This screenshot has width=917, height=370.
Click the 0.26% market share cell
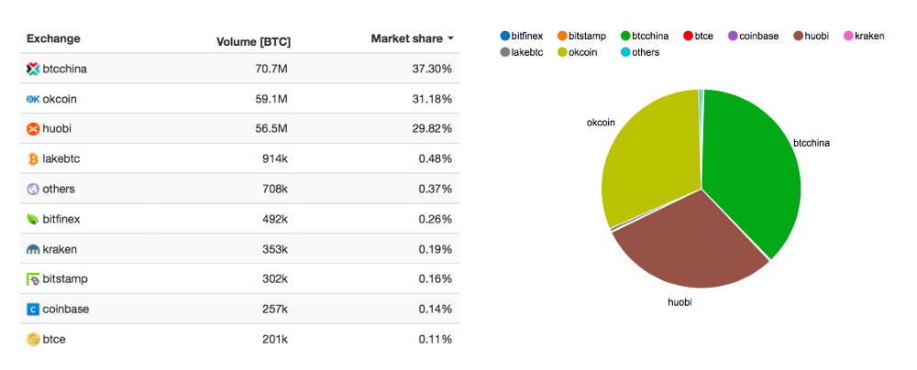(x=435, y=220)
